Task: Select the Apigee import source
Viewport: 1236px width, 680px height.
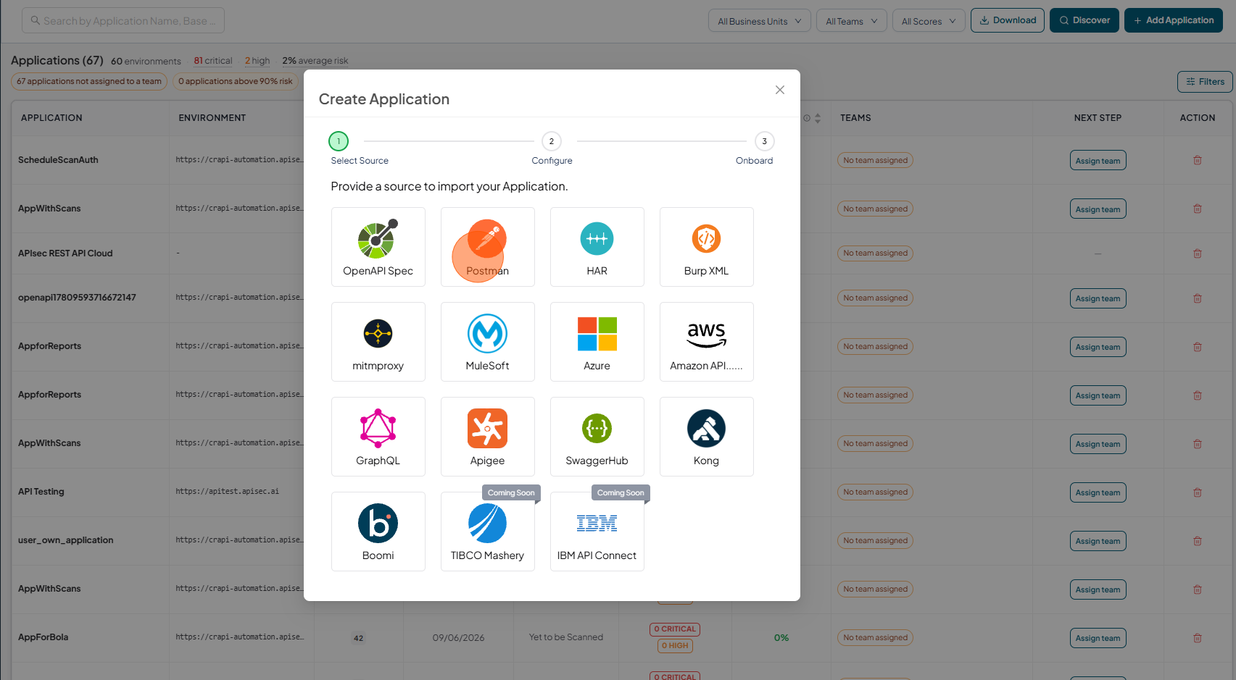Action: tap(487, 437)
